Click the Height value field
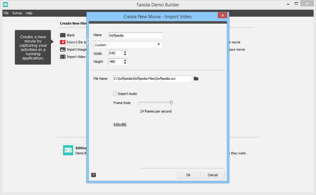Image resolution: width=316 pixels, height=195 pixels. (116, 62)
